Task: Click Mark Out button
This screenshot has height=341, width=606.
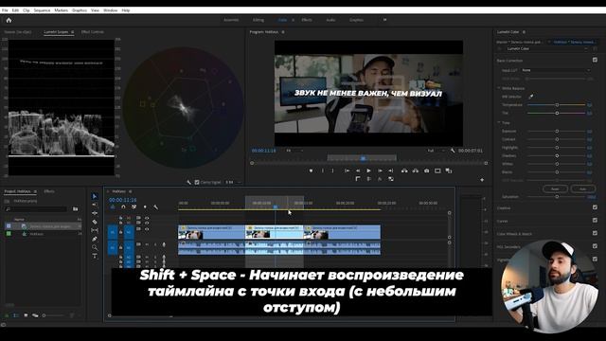Action: [332, 170]
